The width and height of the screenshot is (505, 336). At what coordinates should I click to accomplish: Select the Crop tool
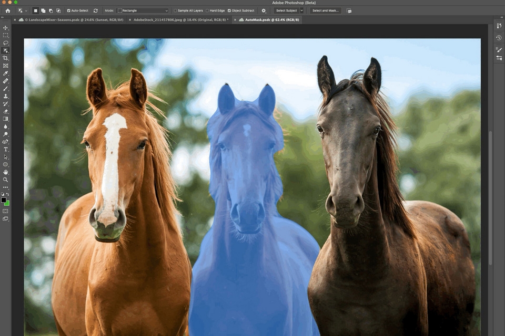6,58
